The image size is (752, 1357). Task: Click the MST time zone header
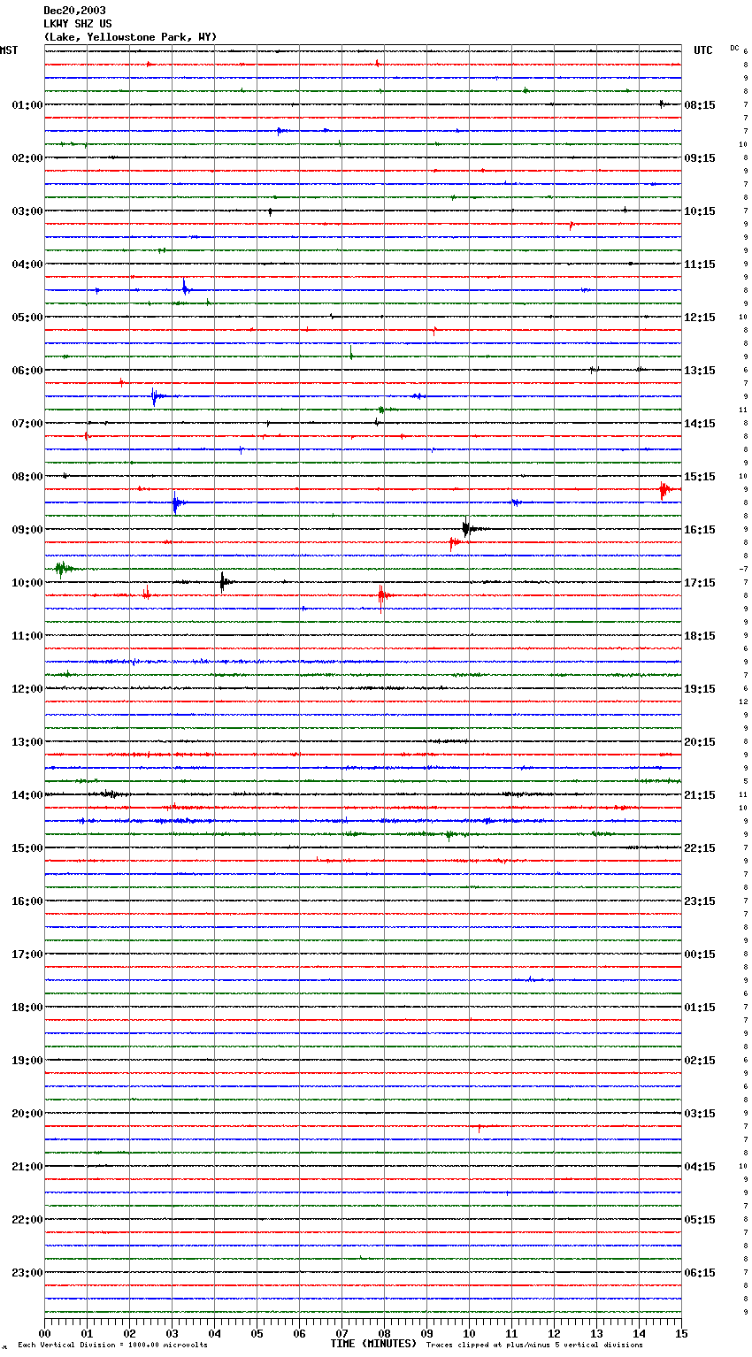pos(9,50)
